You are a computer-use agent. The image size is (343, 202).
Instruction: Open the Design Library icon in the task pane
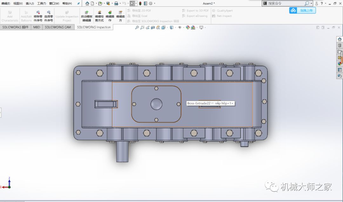340,45
